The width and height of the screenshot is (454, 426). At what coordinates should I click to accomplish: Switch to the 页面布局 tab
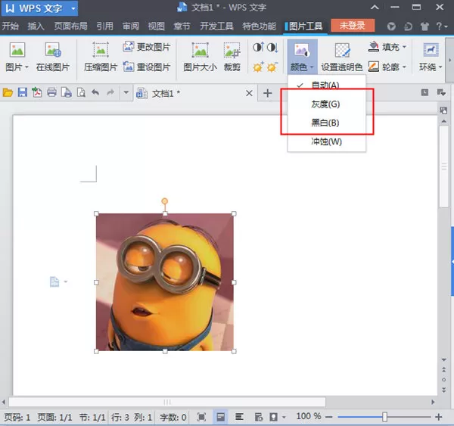click(70, 26)
